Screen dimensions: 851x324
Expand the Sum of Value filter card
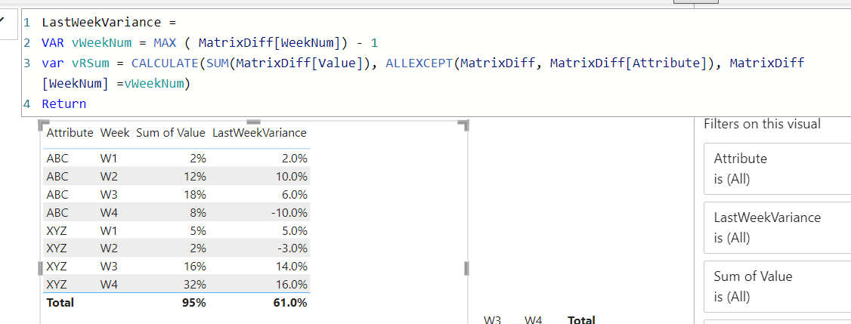(x=777, y=286)
